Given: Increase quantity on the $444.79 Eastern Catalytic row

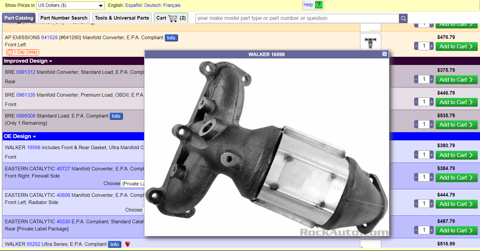Looking at the screenshot, I should [x=432, y=204].
